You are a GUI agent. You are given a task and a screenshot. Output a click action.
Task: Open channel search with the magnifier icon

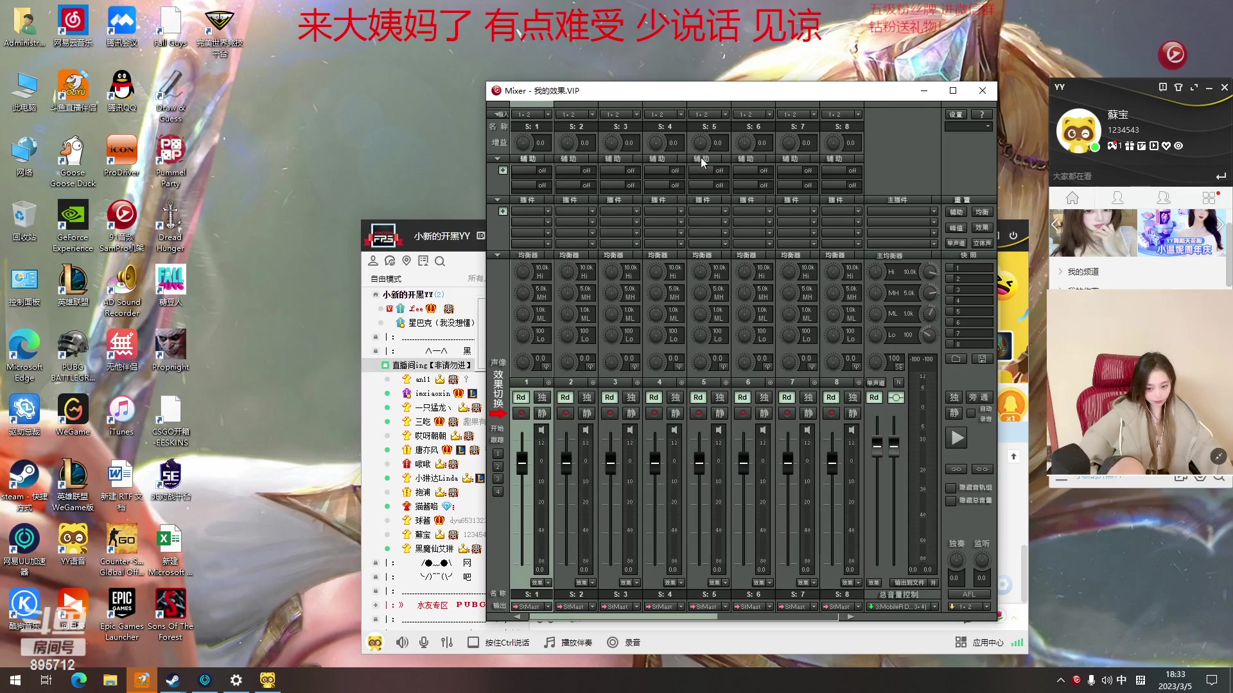click(440, 261)
